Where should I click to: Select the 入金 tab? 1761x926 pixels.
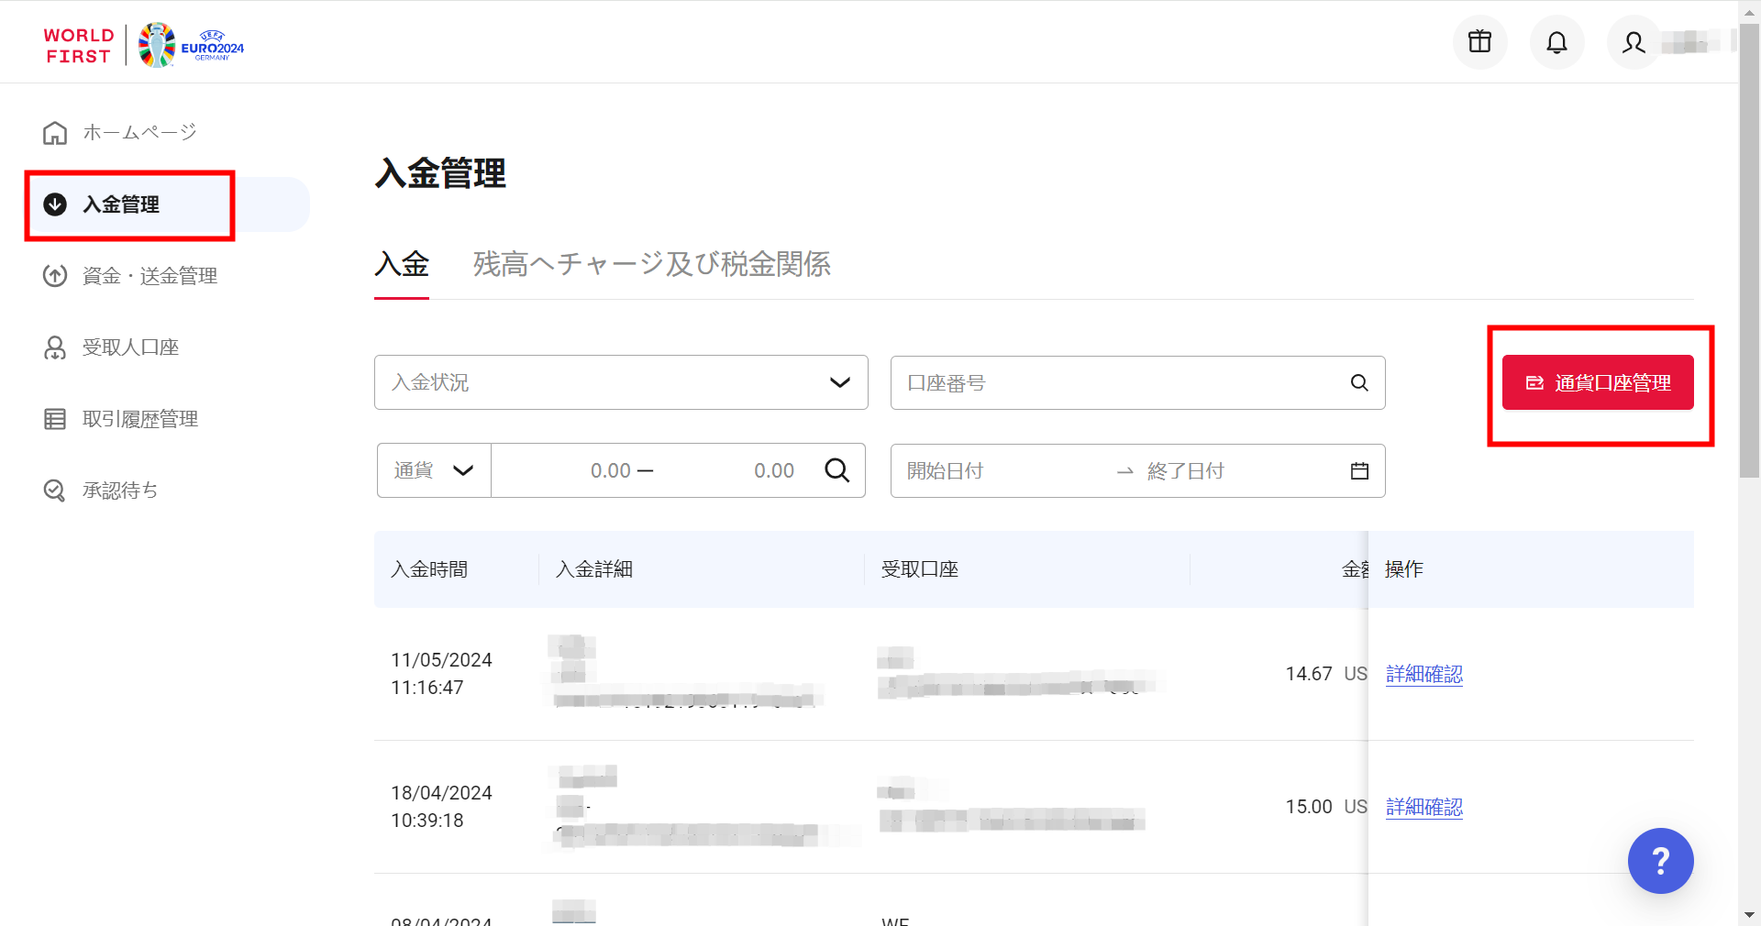402,265
